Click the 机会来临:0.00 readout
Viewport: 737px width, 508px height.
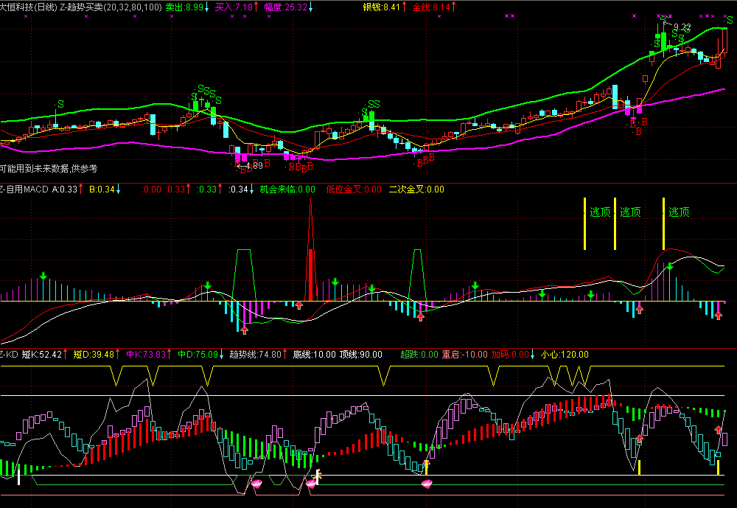point(287,189)
